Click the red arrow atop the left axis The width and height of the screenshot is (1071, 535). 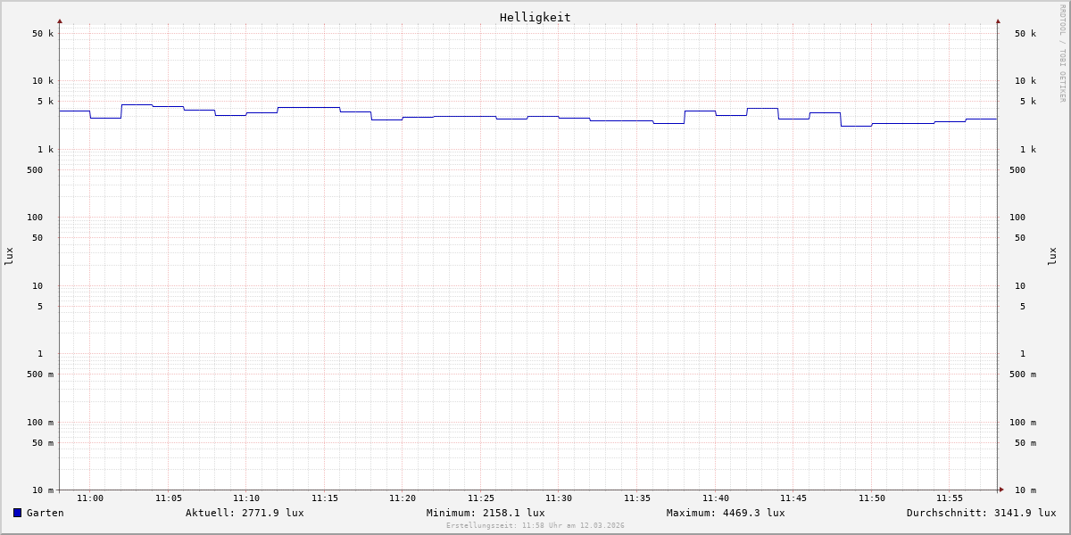coord(60,21)
